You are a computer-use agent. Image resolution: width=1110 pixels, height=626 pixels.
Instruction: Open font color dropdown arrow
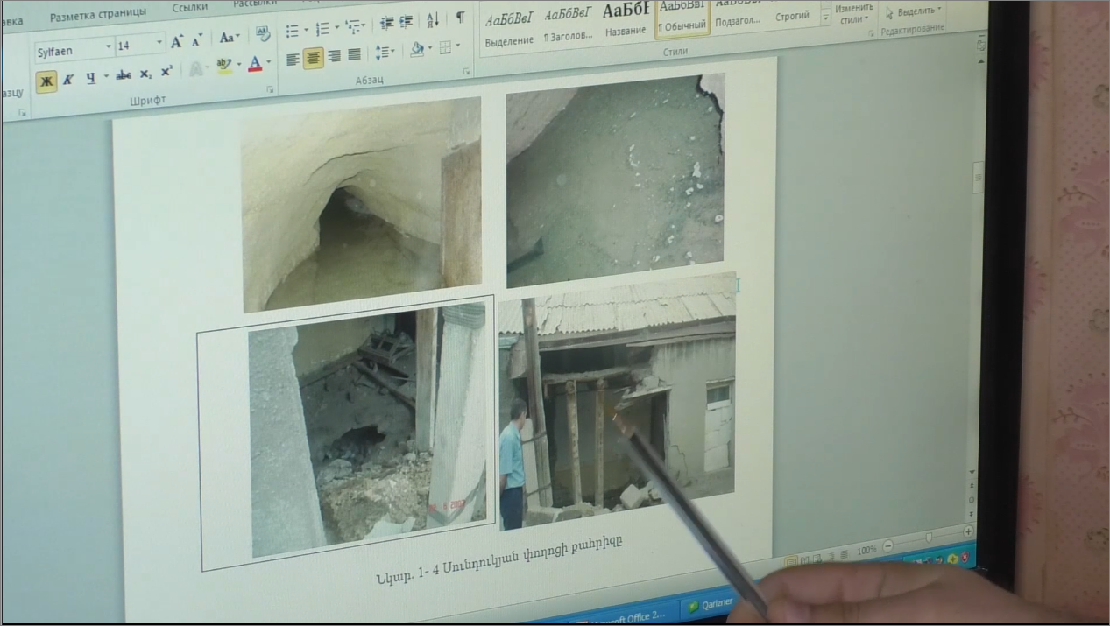coord(268,63)
